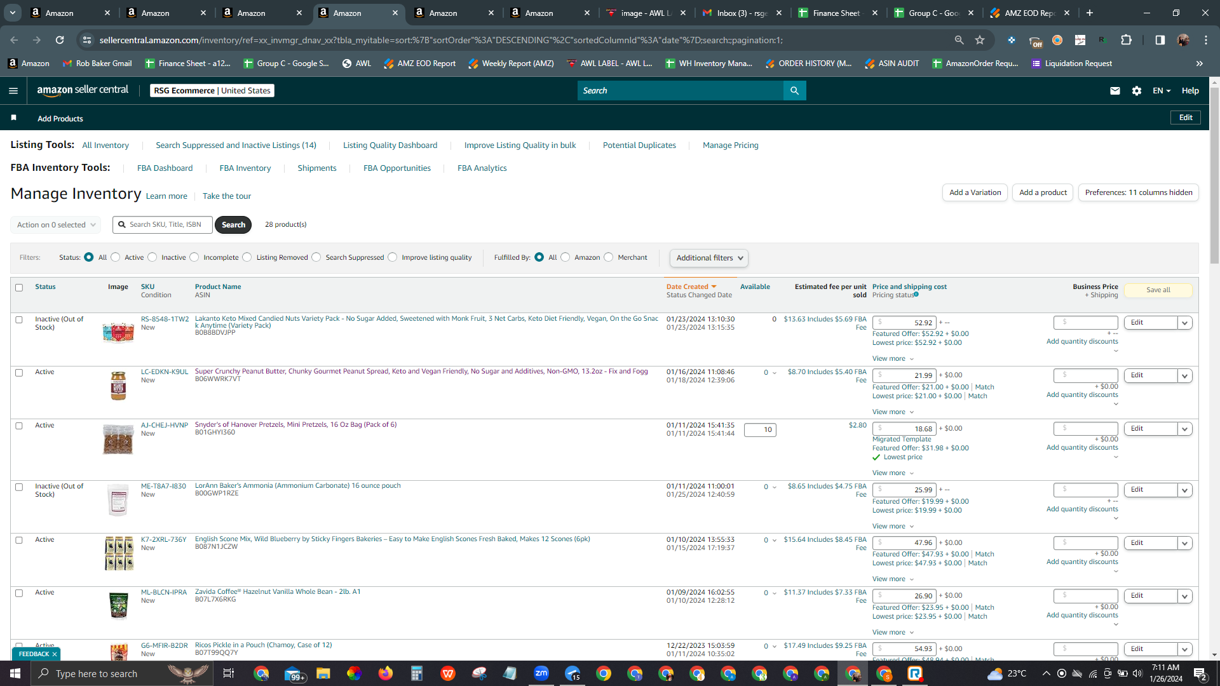1220x686 pixels.
Task: Click the Save all button
Action: coord(1158,290)
